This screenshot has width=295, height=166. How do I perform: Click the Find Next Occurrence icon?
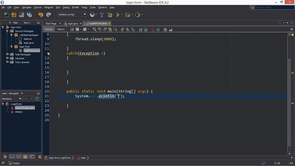pos(105,30)
